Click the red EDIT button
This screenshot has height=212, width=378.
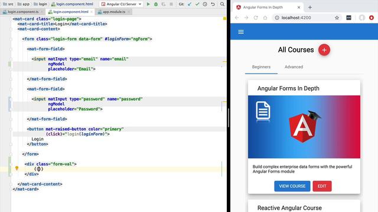tap(322, 186)
